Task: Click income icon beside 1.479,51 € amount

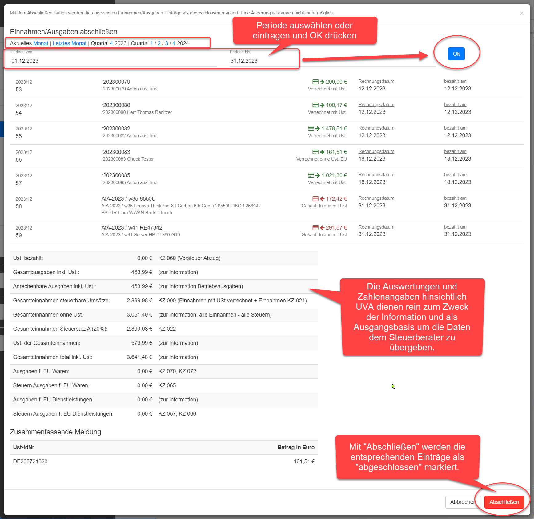Action: click(314, 129)
